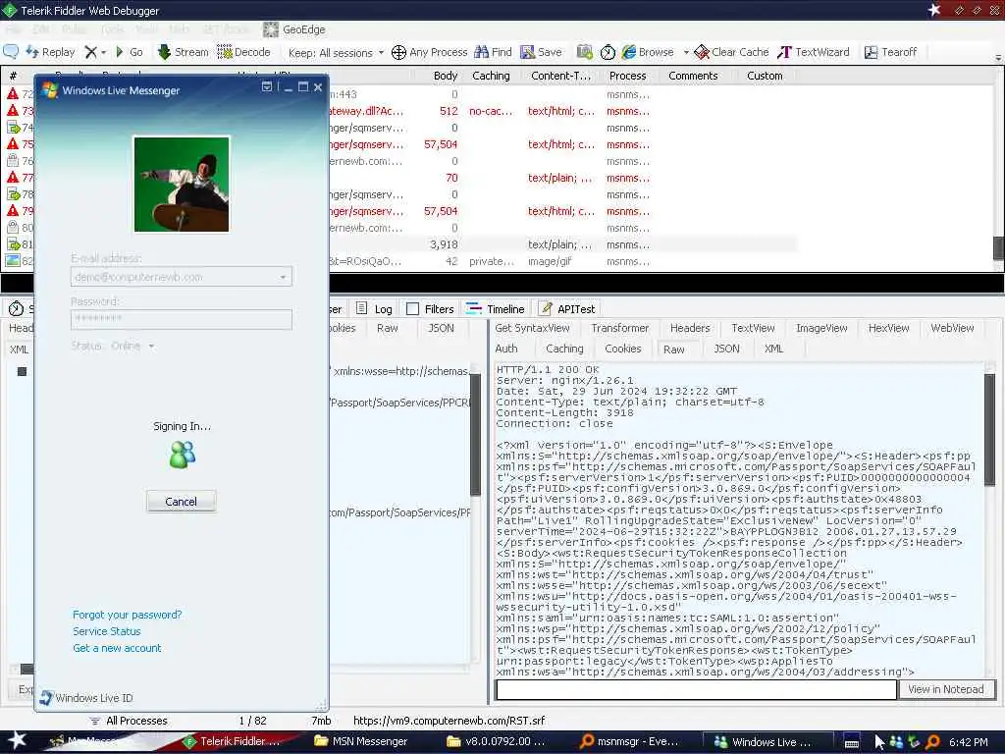The height and width of the screenshot is (754, 1005).
Task: Sort sessions by Caching column header
Action: [x=491, y=76]
